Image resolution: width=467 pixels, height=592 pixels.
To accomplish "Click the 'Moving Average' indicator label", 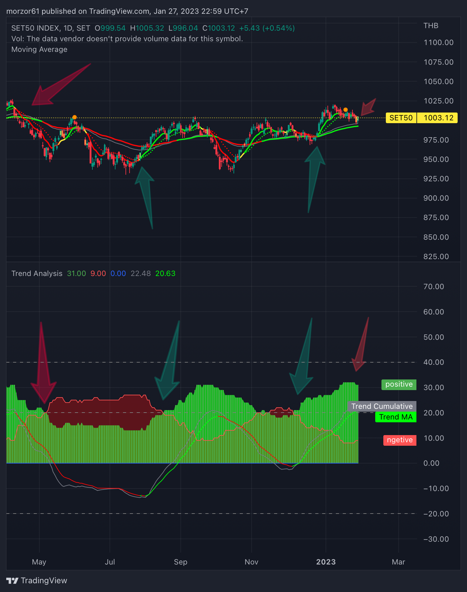I will tap(39, 49).
